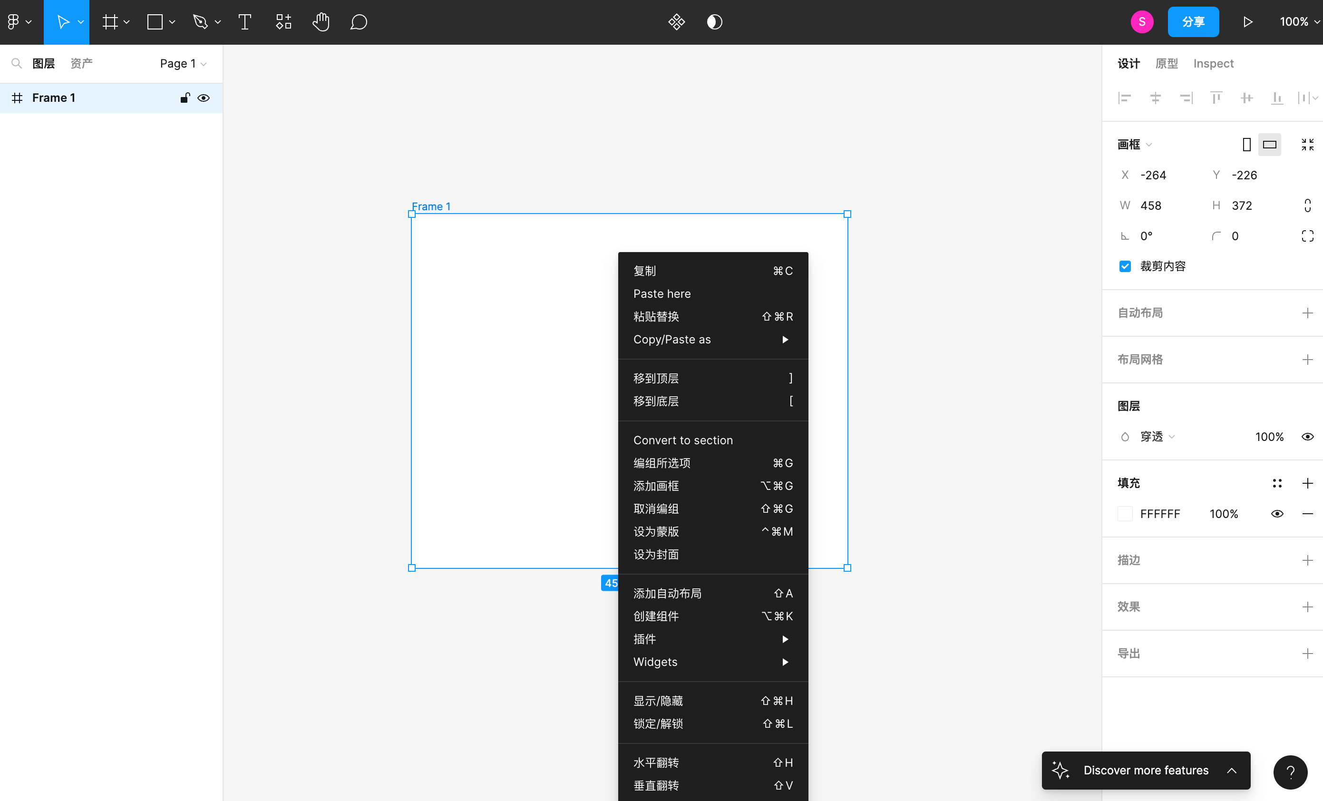Click the user avatar S
Viewport: 1323px width, 801px height.
pyautogui.click(x=1141, y=22)
